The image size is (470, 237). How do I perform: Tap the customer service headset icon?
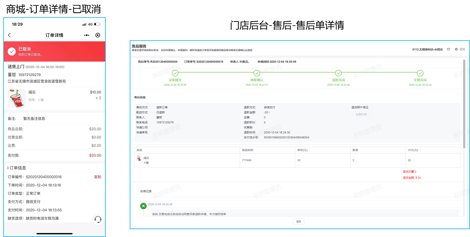(98, 220)
